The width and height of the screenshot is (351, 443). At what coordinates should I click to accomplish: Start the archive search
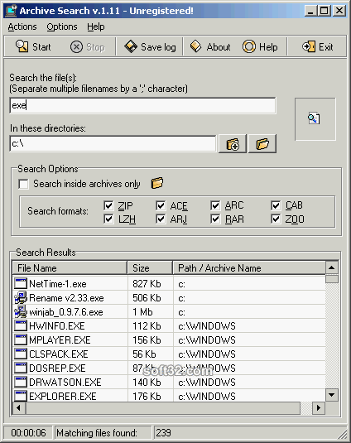[x=33, y=46]
